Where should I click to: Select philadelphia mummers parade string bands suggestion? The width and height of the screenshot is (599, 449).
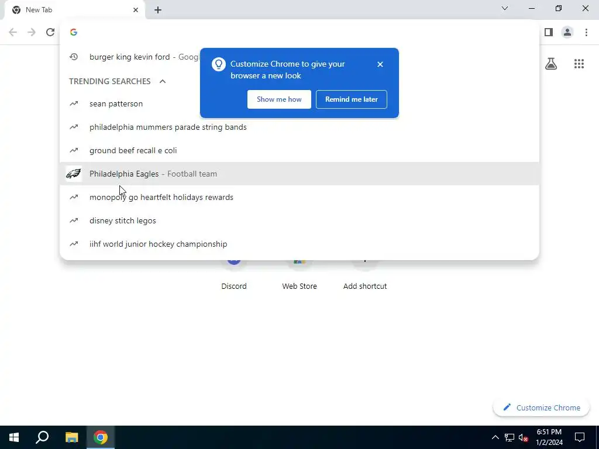click(299, 127)
